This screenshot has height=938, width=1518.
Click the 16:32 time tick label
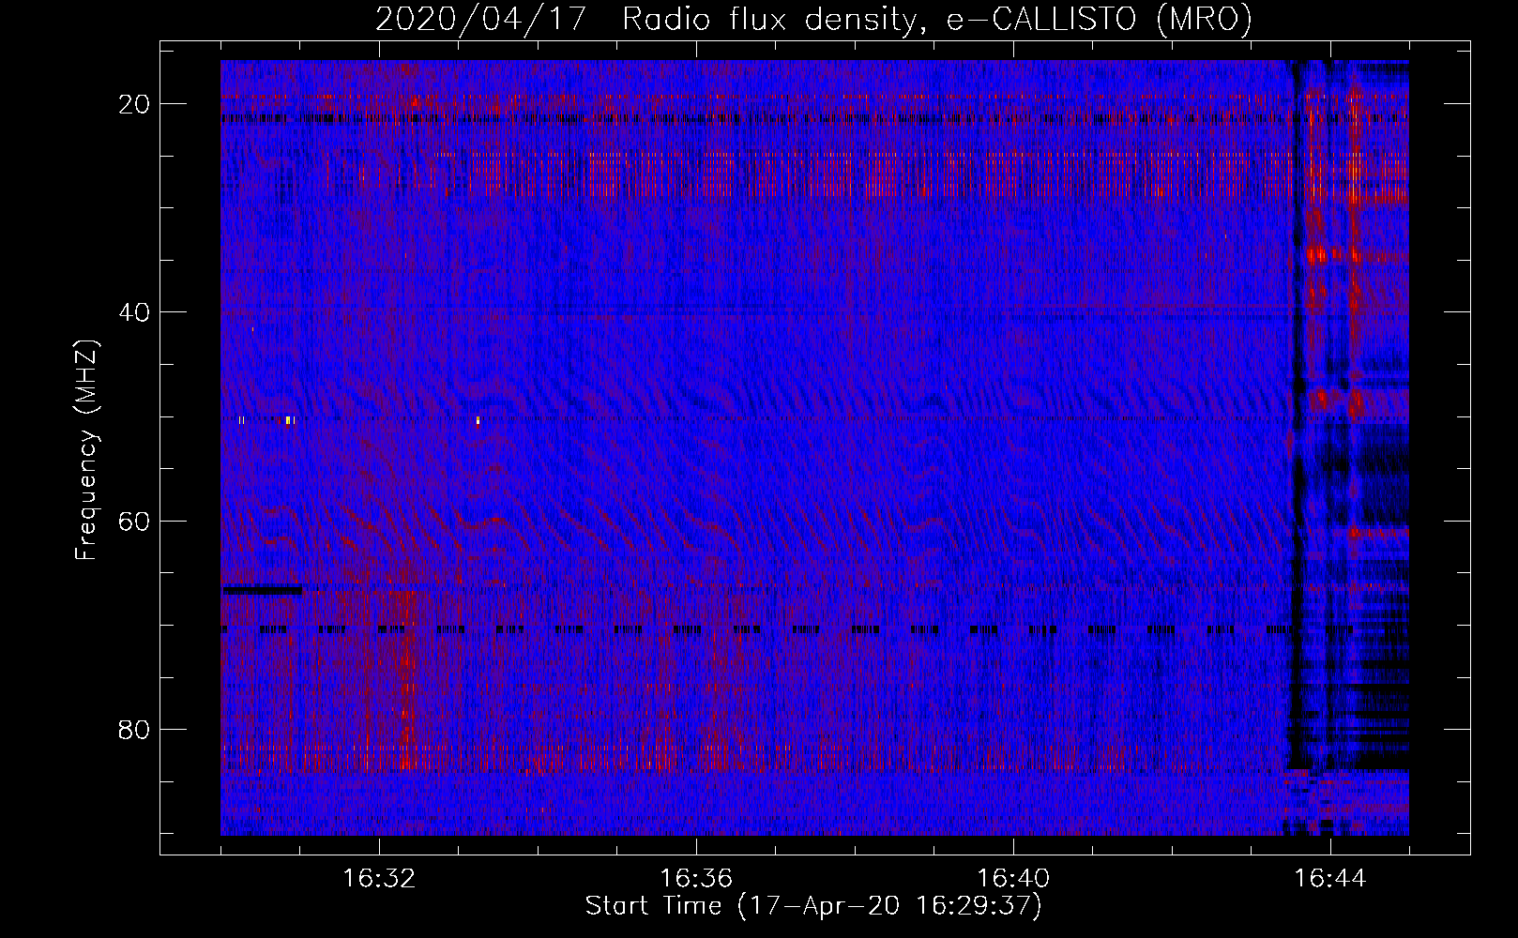coord(379,879)
